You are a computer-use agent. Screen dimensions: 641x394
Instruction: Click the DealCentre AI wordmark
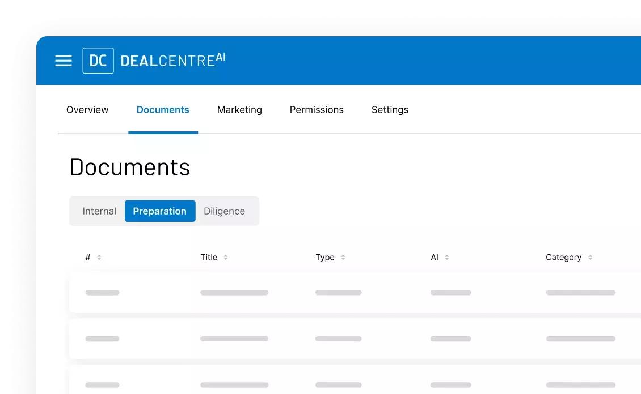pos(173,61)
